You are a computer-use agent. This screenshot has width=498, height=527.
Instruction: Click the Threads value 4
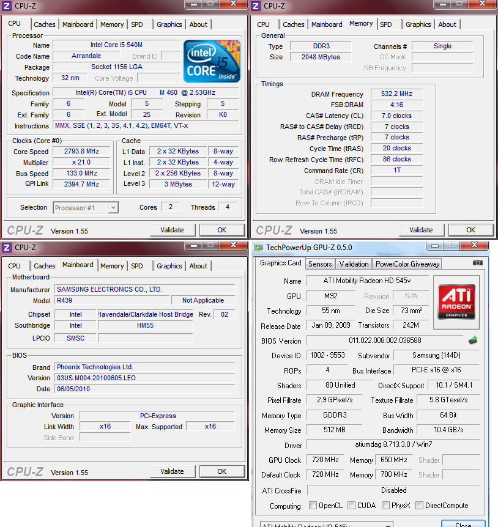tap(228, 207)
